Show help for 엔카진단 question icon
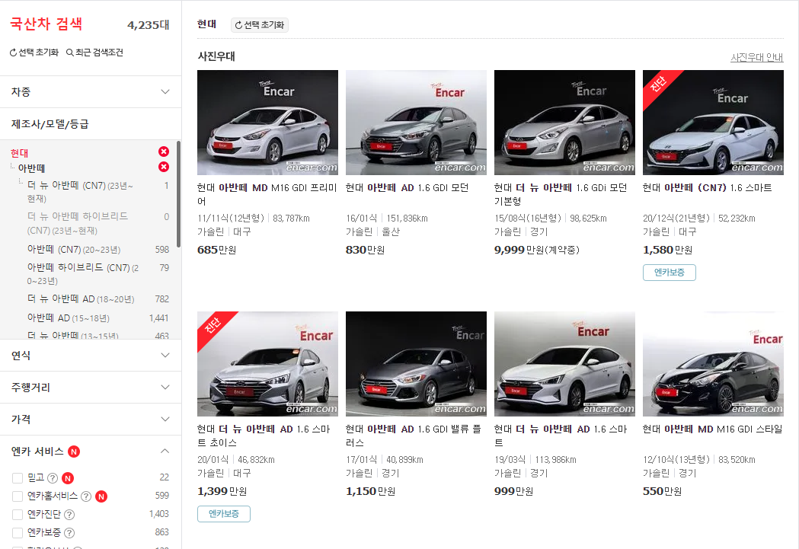Image resolution: width=799 pixels, height=549 pixels. tap(69, 515)
